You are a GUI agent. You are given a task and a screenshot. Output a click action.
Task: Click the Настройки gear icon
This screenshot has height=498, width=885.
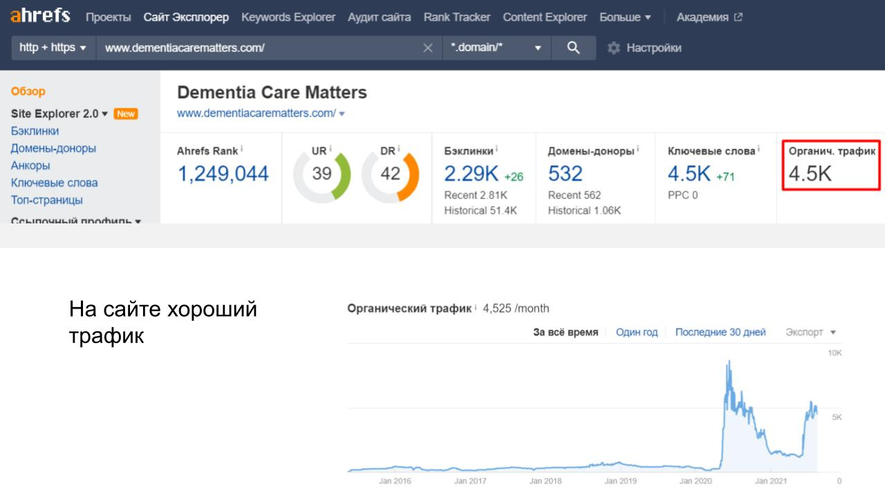click(613, 48)
